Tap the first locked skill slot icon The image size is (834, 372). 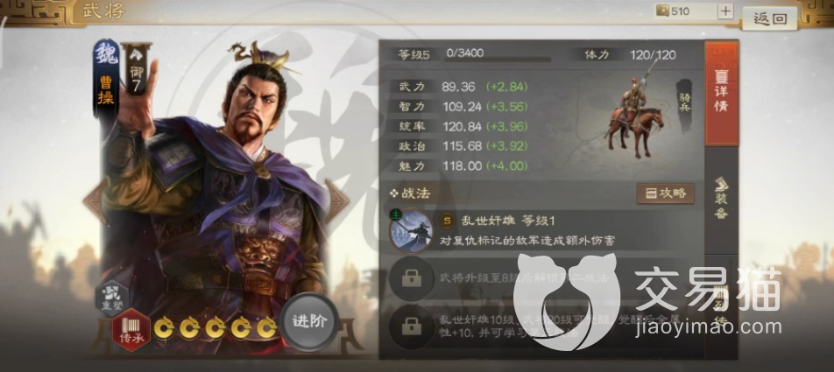[411, 278]
